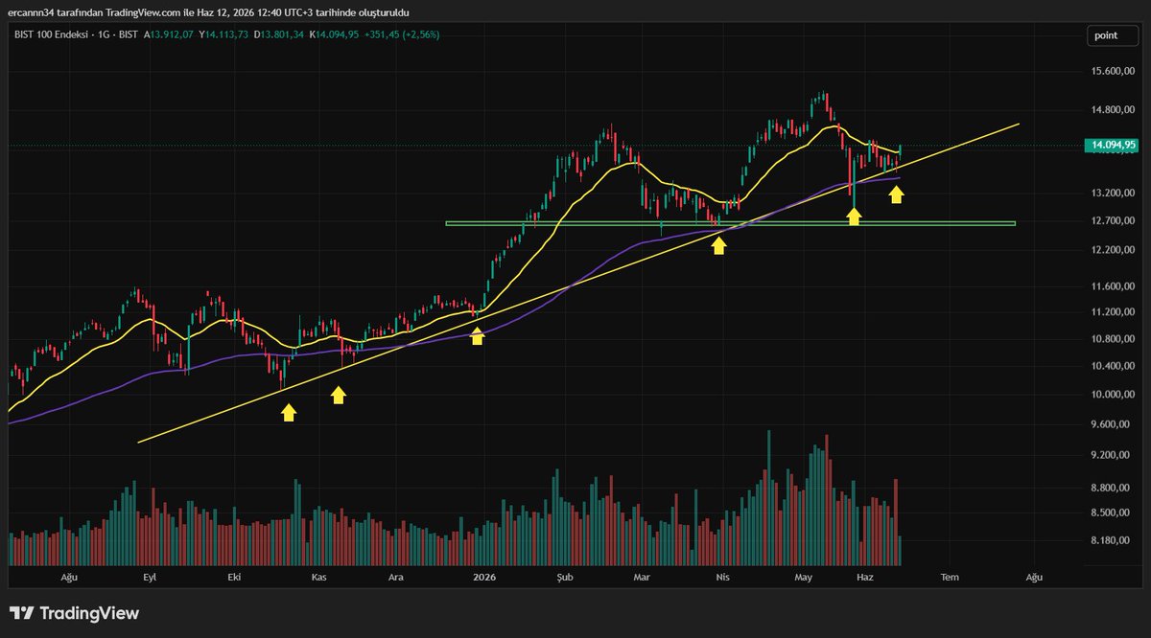Click the change value +351,45 (+2,56%)

401,35
